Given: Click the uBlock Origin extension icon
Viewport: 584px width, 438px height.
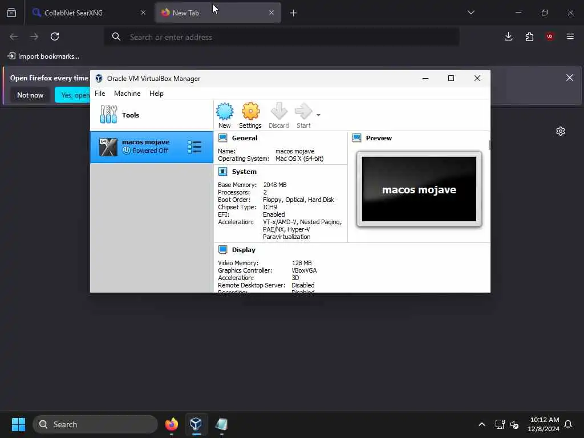Looking at the screenshot, I should tap(550, 36).
